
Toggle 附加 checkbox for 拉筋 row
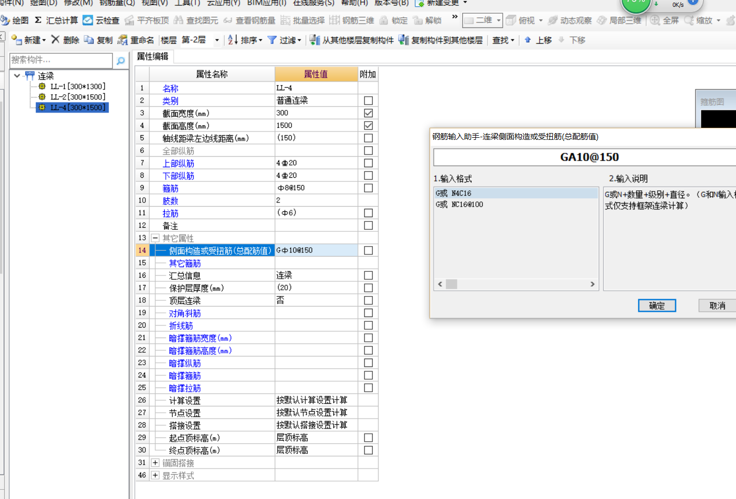pos(369,213)
